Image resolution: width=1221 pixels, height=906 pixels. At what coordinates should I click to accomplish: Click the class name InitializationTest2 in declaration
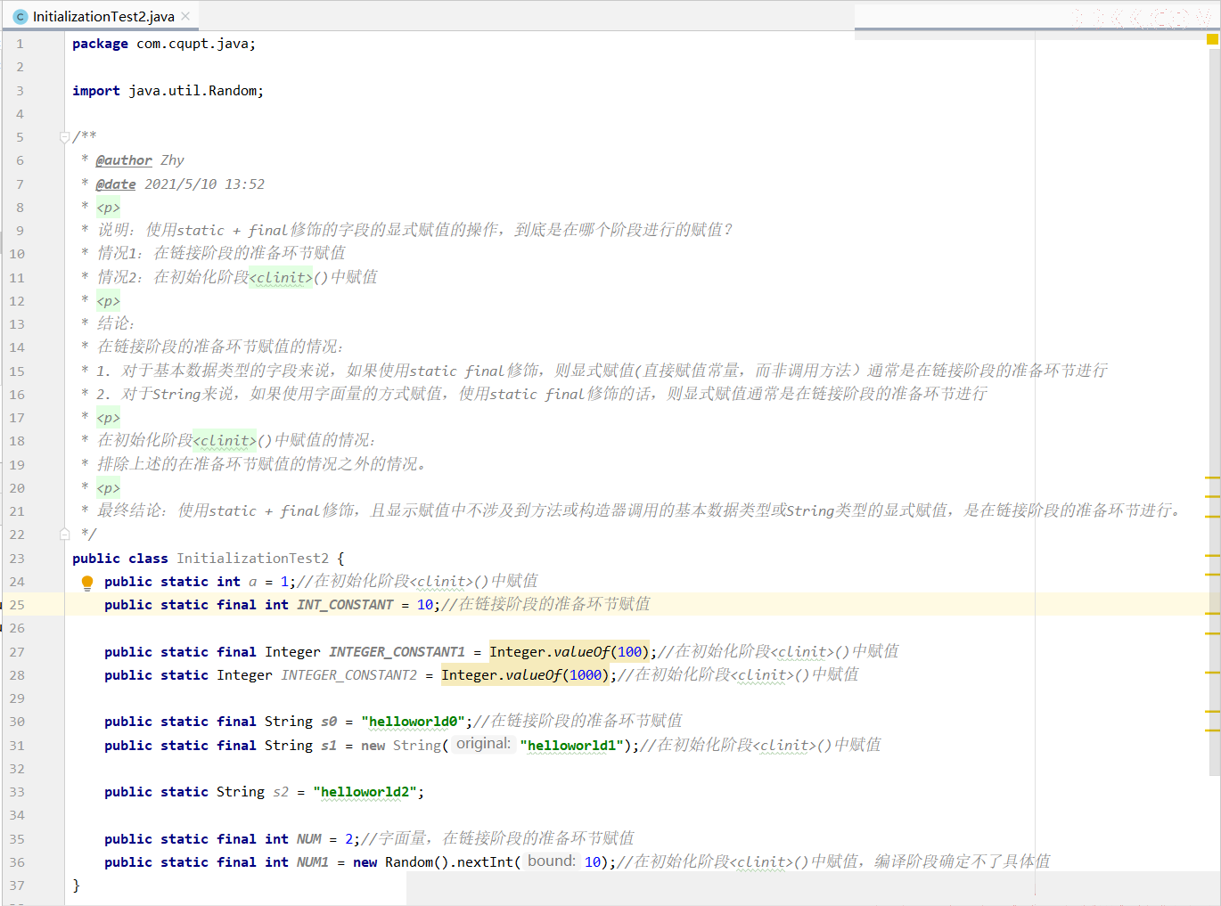(252, 559)
